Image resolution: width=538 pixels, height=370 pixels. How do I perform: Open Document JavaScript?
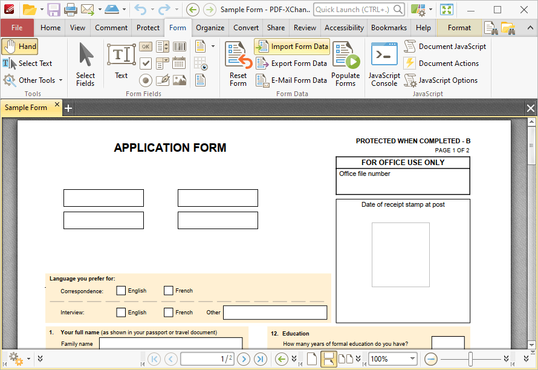click(445, 47)
